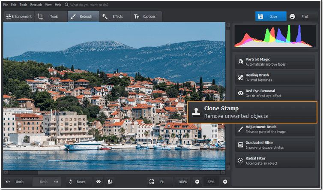Open the Edit menu
This screenshot has height=190, width=323.
[14, 5]
